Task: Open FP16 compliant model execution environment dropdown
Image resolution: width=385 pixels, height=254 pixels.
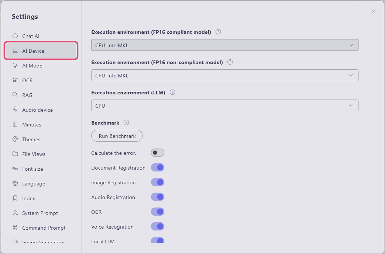Action: pos(224,45)
